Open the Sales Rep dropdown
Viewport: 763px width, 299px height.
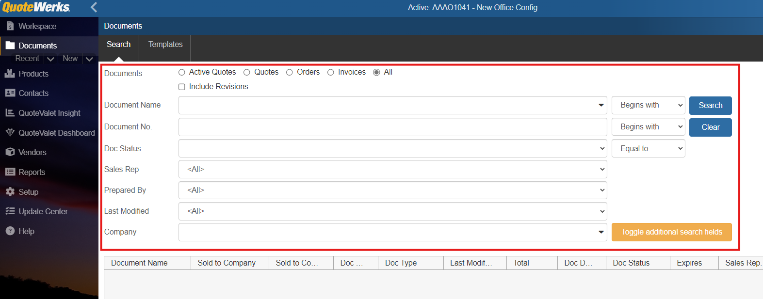pos(392,169)
